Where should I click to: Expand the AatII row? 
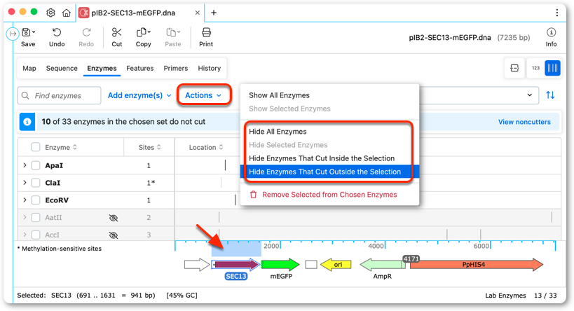[x=25, y=217]
